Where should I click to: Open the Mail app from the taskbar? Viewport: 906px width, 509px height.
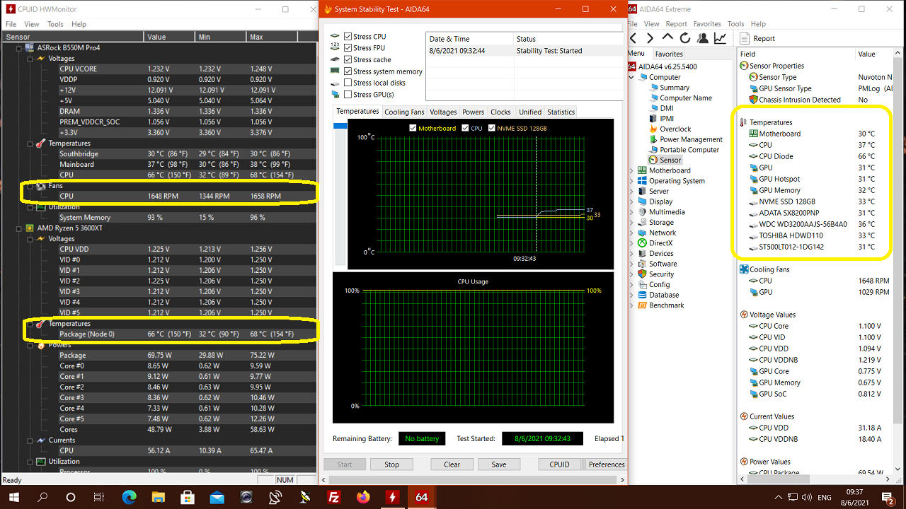click(217, 497)
